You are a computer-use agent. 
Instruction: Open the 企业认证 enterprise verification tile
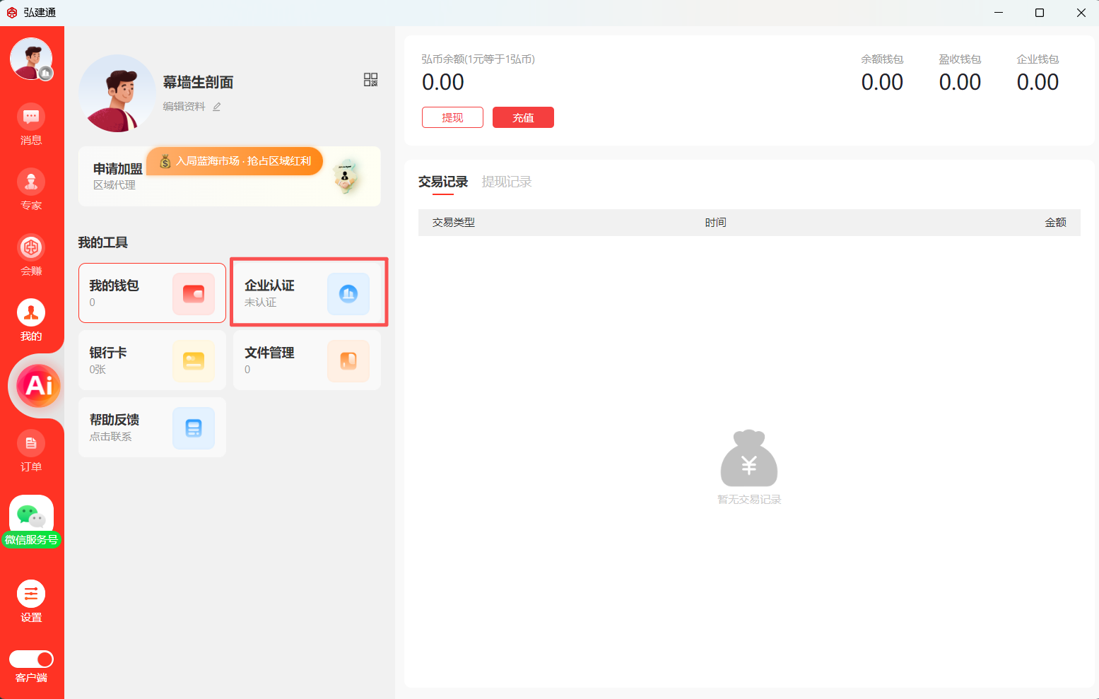(307, 293)
